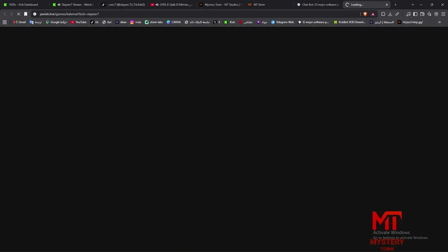
Task: Switch to the MT Store tab
Action: click(269, 5)
